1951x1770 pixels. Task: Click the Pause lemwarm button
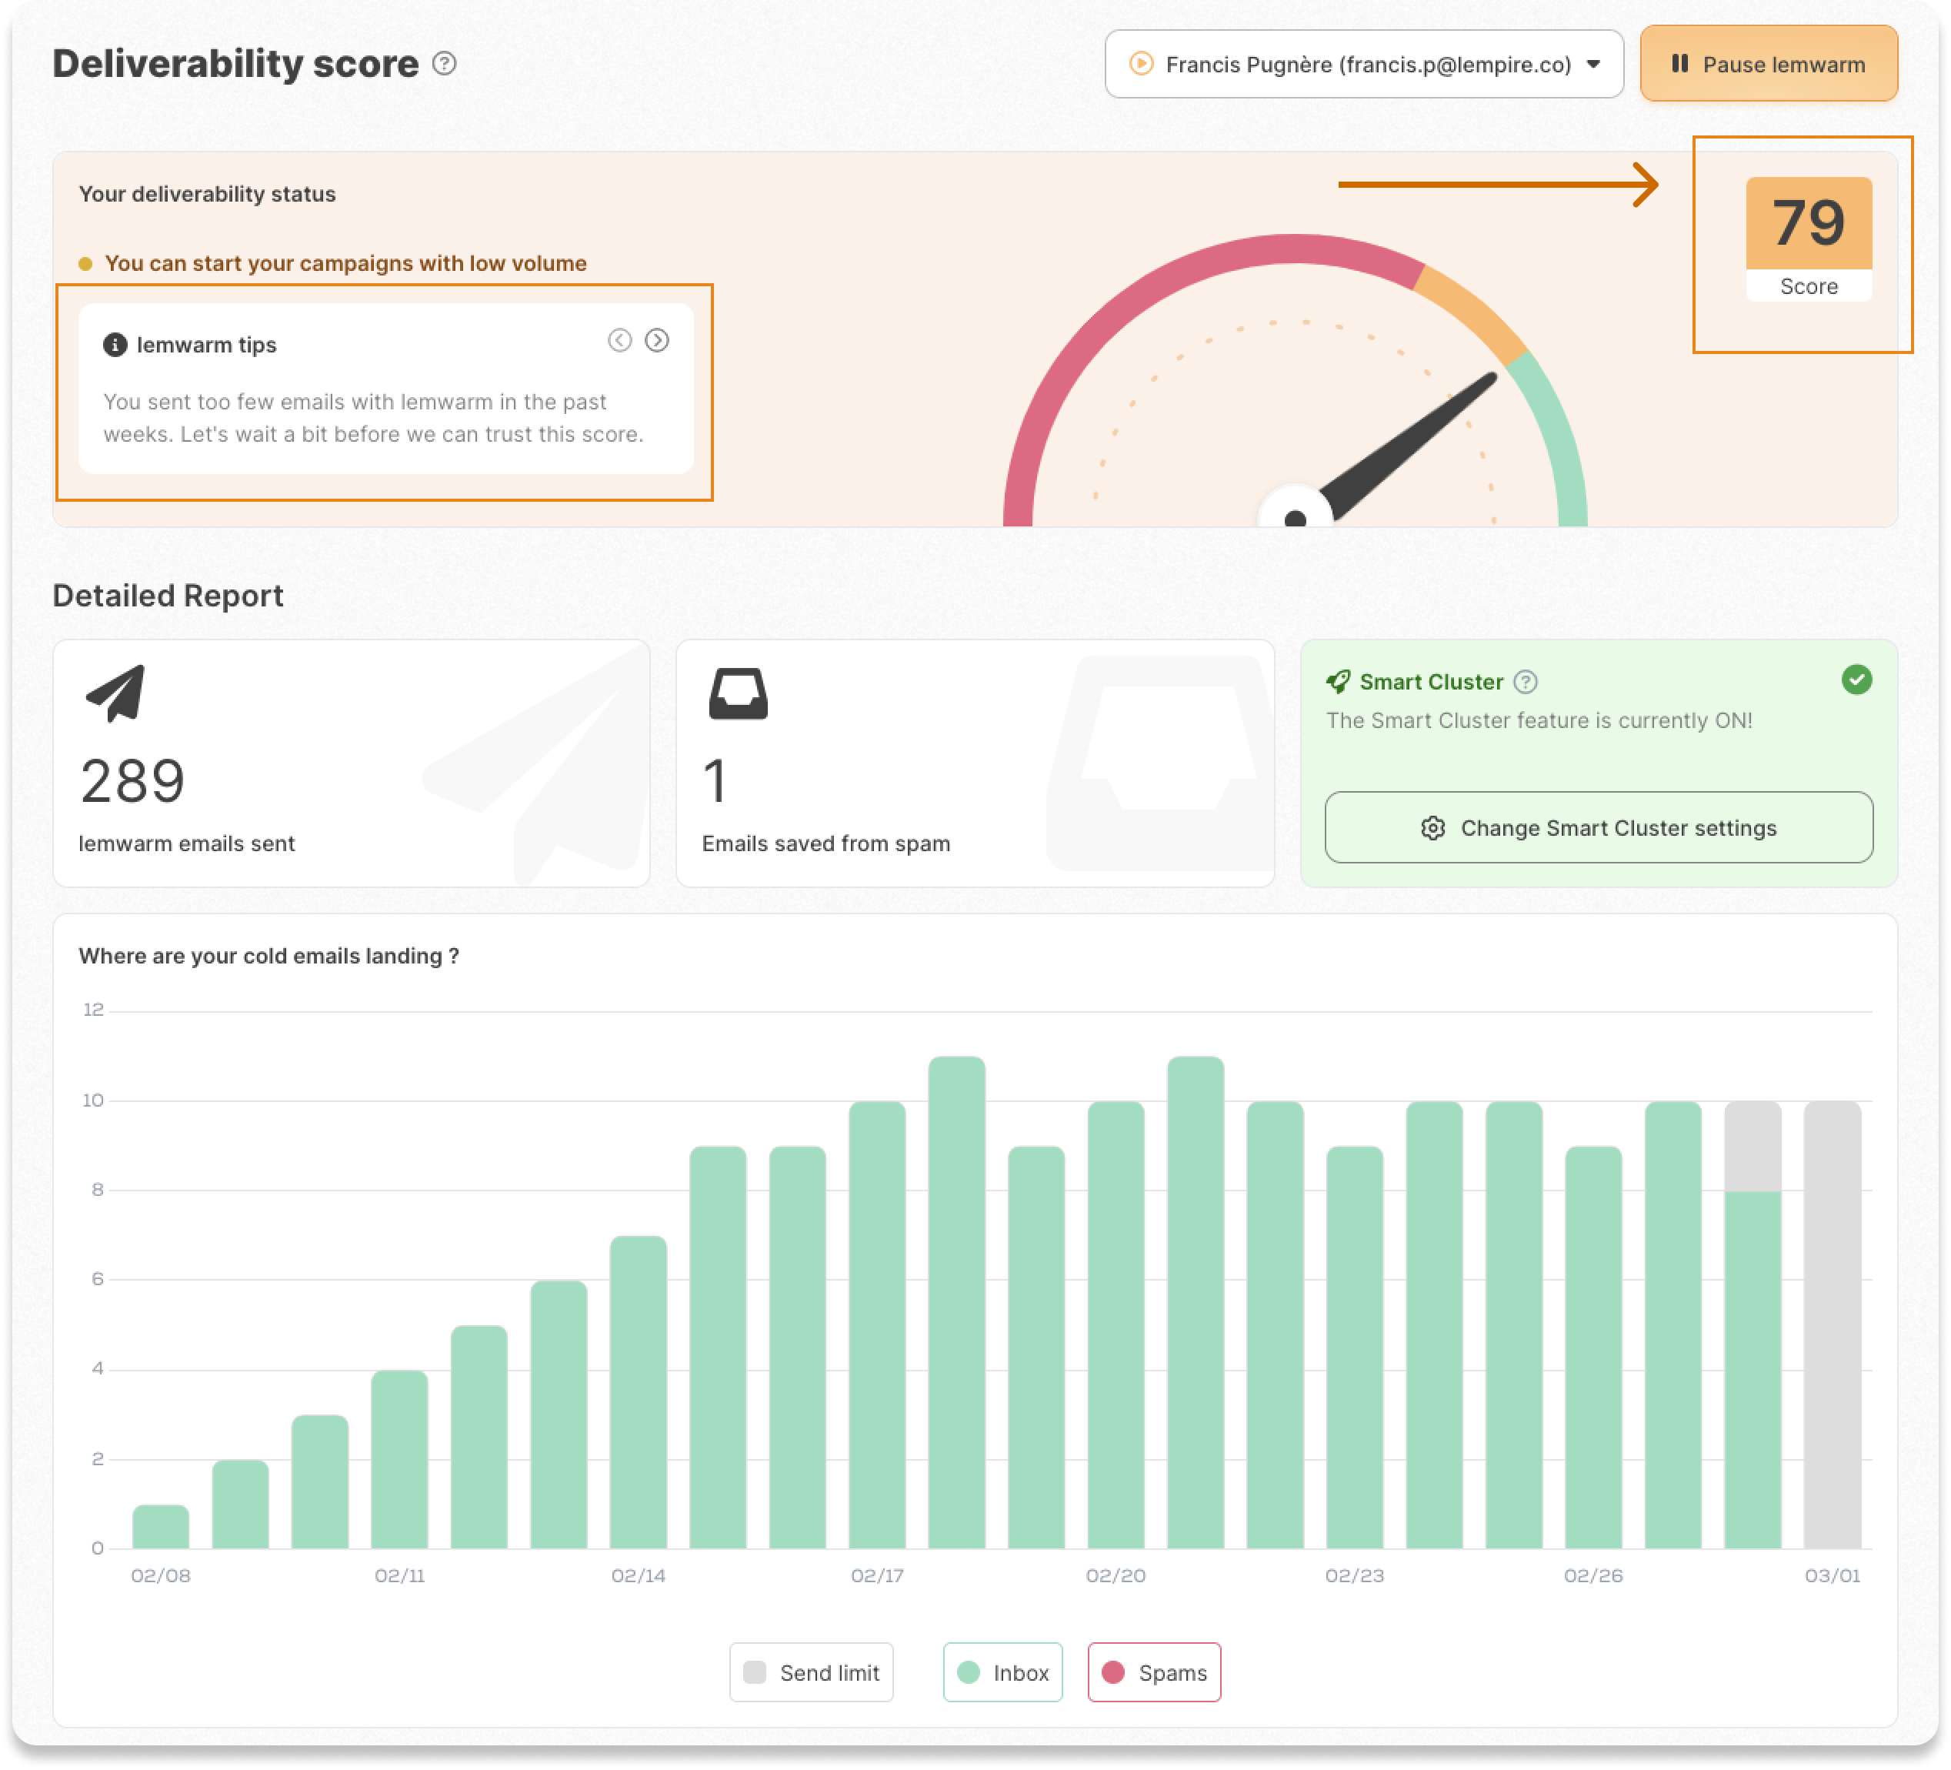(1768, 64)
